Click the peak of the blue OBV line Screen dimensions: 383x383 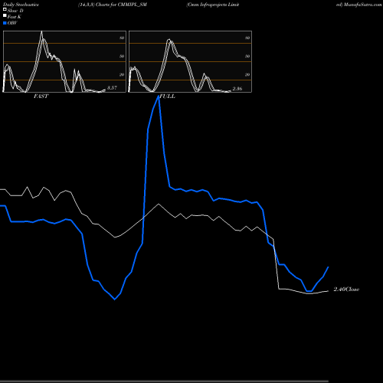click(x=159, y=97)
